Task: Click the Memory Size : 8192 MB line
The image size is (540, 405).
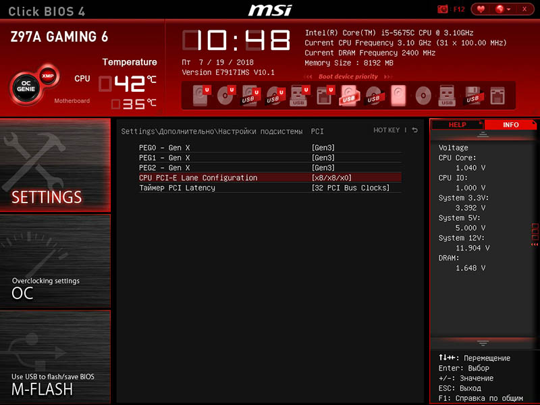Action: click(x=349, y=63)
